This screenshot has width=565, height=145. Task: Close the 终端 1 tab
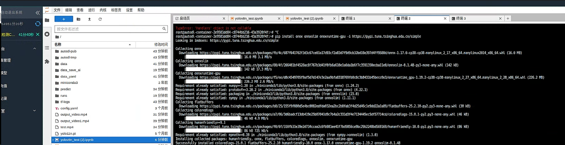(389, 18)
